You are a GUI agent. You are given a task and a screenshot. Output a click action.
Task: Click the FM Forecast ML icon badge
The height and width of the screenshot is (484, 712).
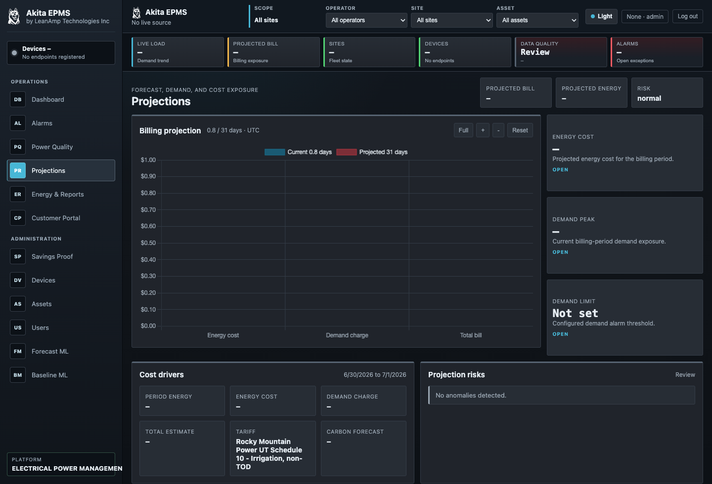[x=18, y=351]
